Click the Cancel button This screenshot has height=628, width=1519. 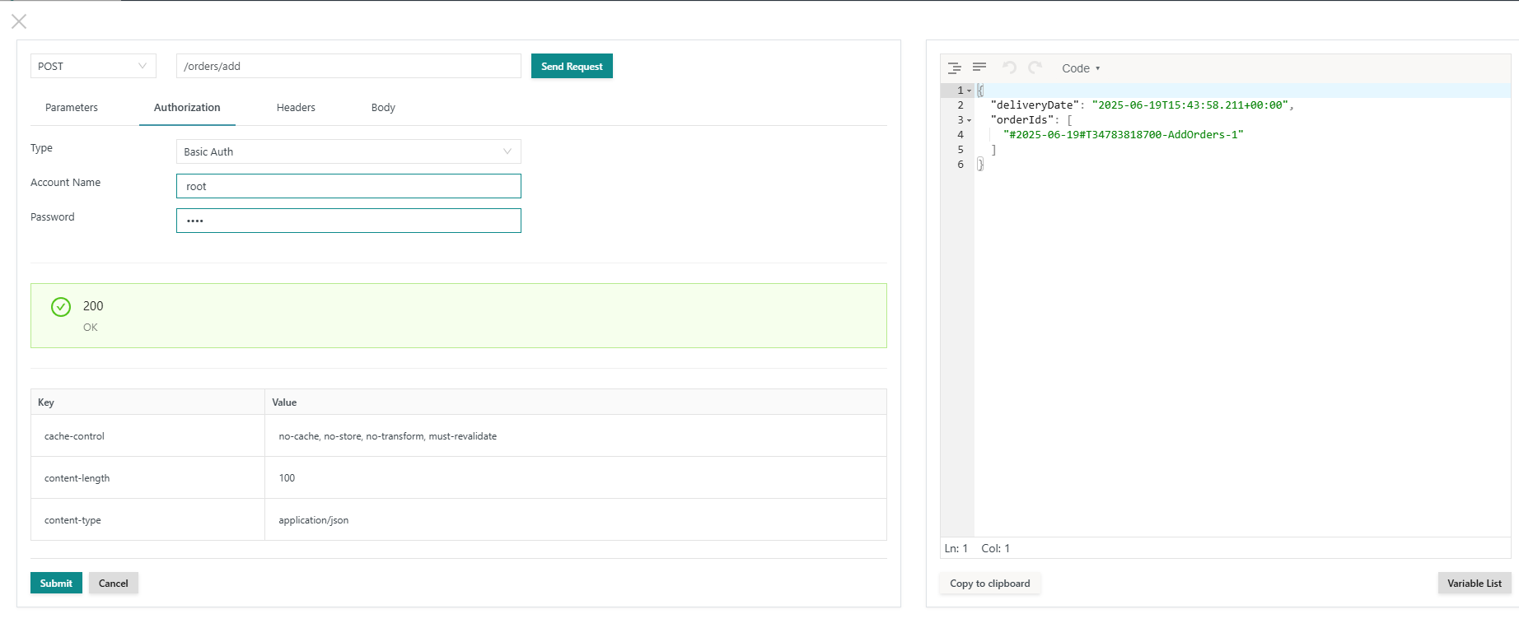[114, 583]
